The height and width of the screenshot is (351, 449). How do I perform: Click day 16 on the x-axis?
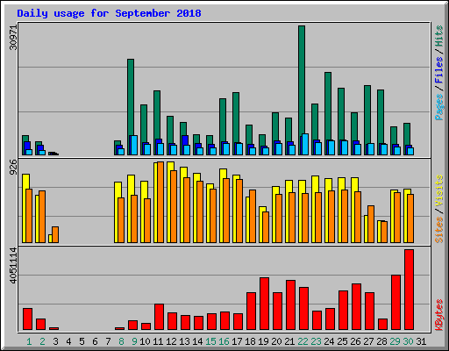pos(224,341)
